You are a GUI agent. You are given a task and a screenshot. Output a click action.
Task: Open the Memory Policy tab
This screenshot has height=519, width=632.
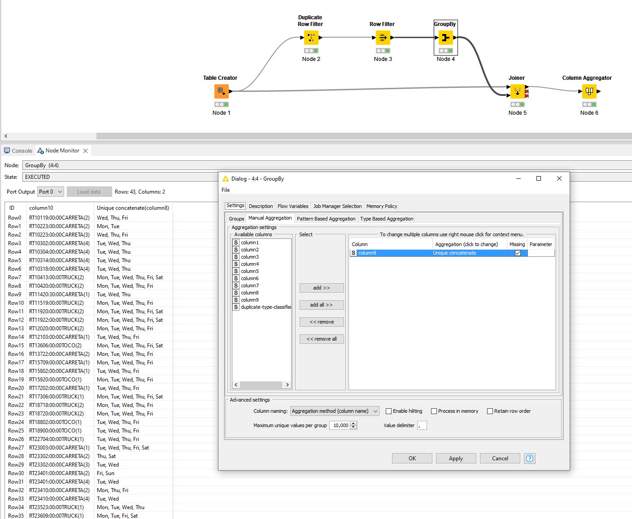pos(382,206)
